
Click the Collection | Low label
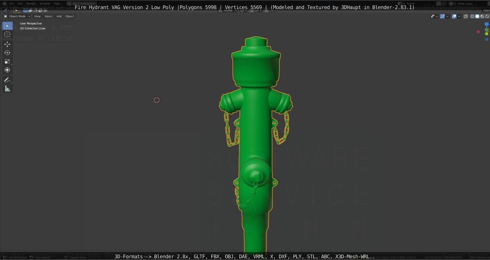pos(33,28)
